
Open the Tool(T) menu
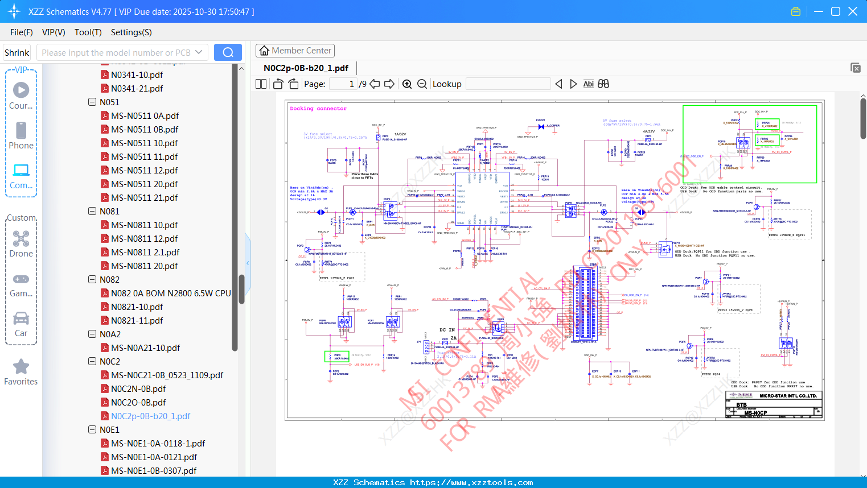pyautogui.click(x=88, y=32)
